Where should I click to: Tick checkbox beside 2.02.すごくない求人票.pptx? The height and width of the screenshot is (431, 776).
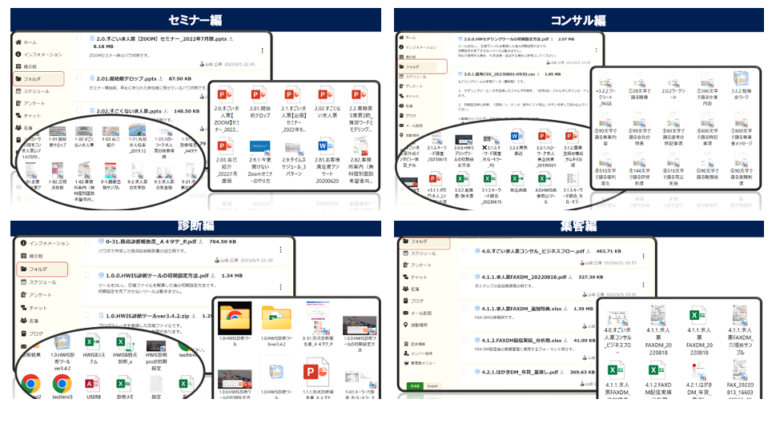pos(78,110)
